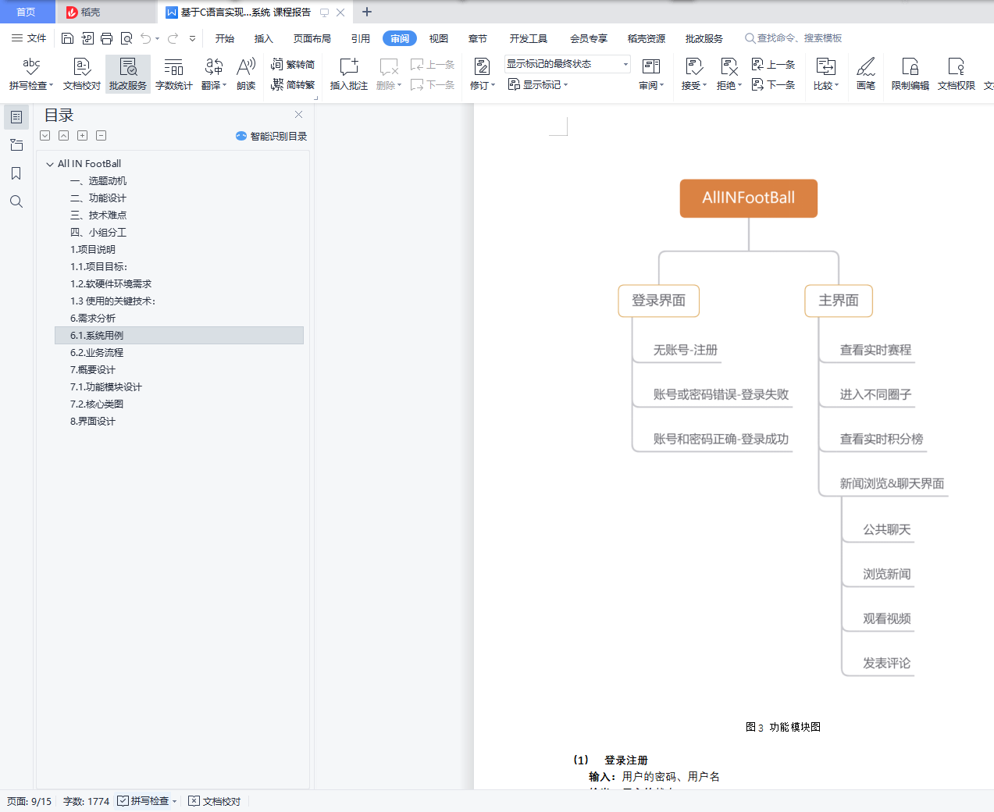The height and width of the screenshot is (812, 994).
Task: Open 限制编辑 restrict editing
Action: [910, 73]
